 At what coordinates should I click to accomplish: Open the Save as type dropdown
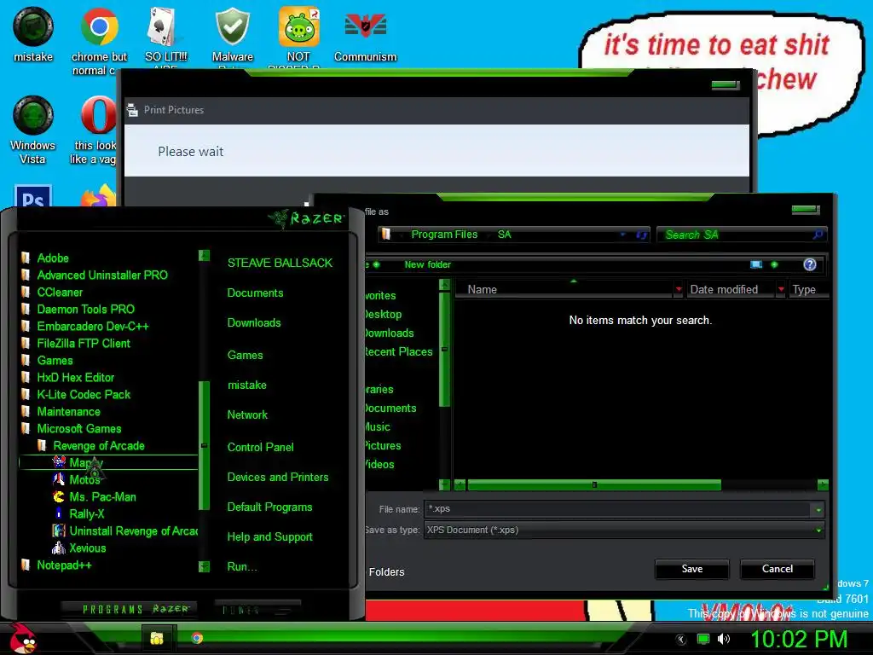[623, 530]
